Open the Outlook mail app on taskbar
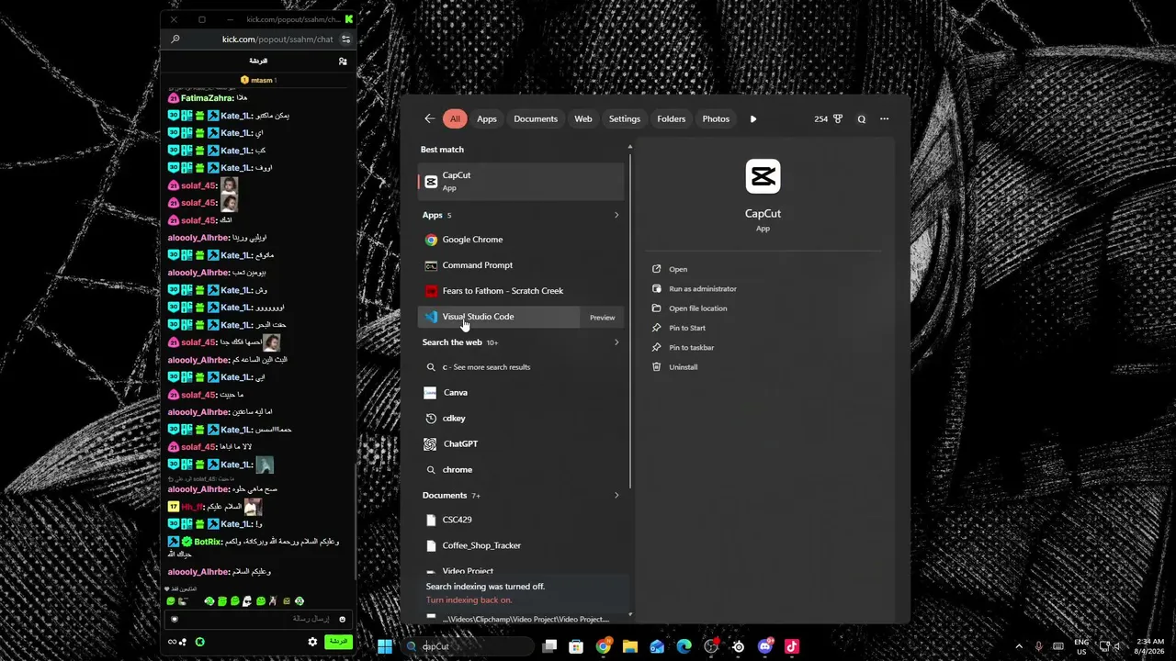This screenshot has height=661, width=1176. pos(657,646)
